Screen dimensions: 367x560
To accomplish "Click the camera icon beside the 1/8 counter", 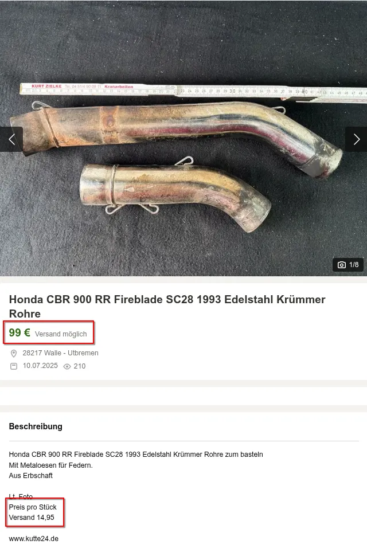I will 342,265.
